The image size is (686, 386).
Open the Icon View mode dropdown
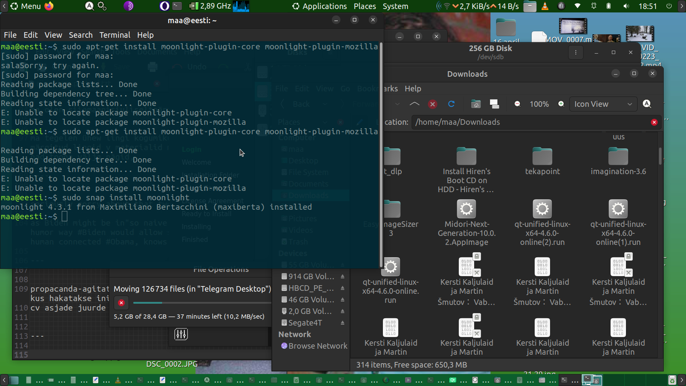pyautogui.click(x=602, y=104)
